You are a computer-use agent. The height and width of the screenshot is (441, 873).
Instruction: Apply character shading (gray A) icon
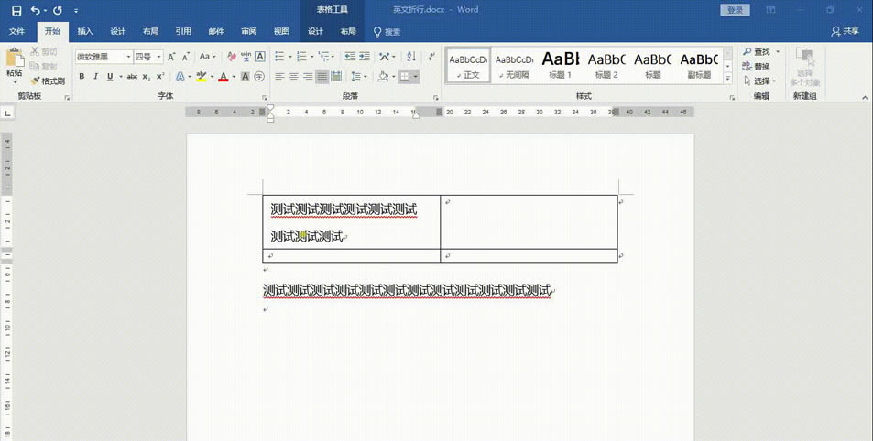[245, 76]
